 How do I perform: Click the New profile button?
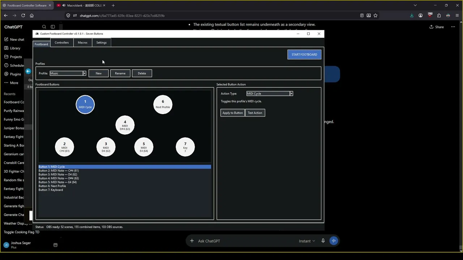pyautogui.click(x=98, y=73)
